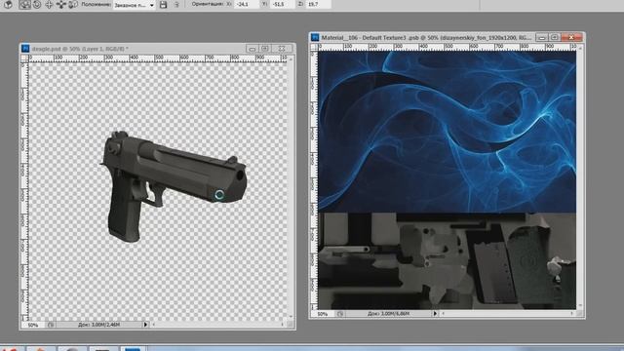Edit the Orientation Z value field
Viewport: 624px width, 351px height.
tap(318, 4)
